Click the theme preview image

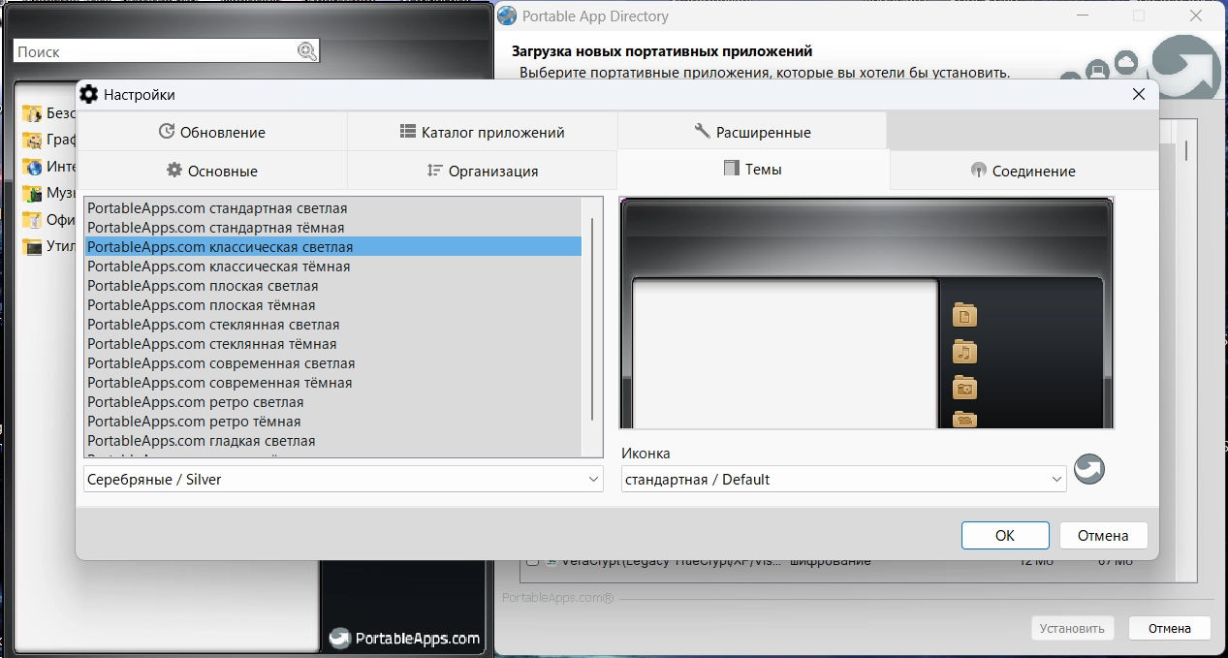point(866,313)
